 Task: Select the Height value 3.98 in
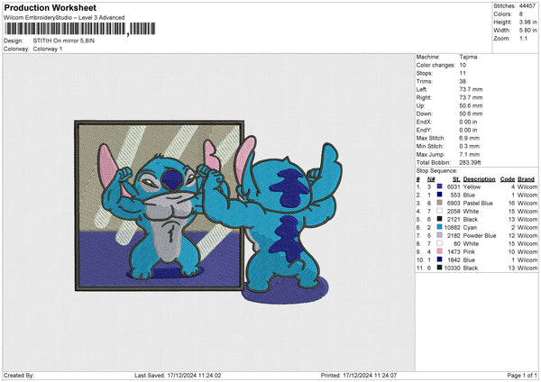(527, 22)
